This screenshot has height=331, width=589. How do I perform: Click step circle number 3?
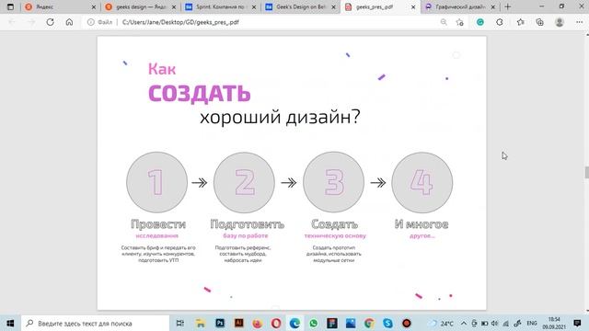(333, 182)
